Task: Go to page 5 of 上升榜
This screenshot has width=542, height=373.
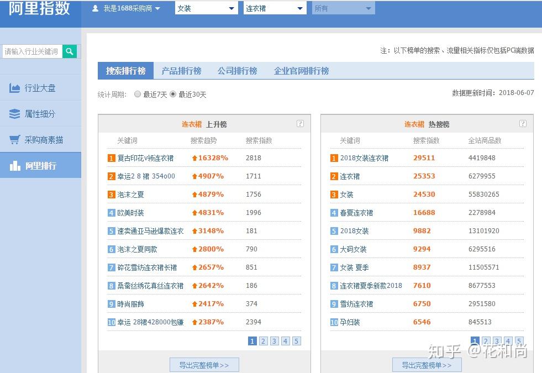Action: click(296, 341)
